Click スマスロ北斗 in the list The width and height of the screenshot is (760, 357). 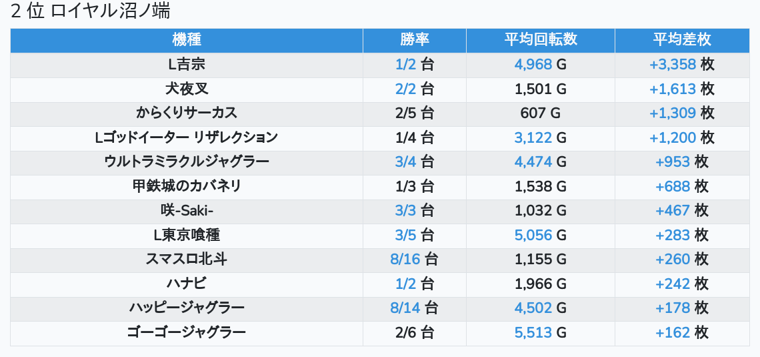click(x=187, y=259)
